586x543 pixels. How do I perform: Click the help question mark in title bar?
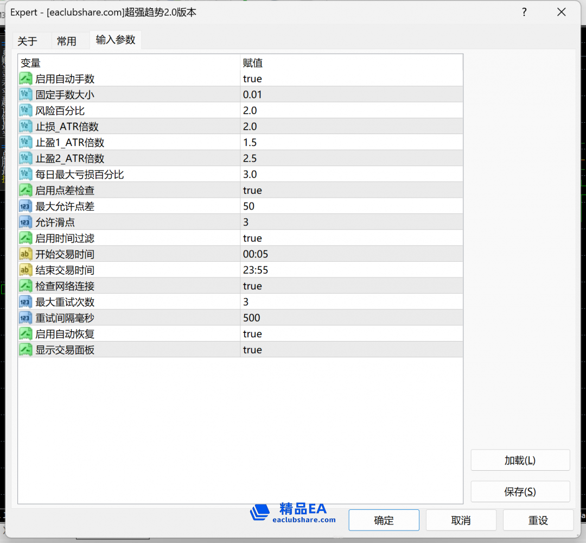point(524,12)
